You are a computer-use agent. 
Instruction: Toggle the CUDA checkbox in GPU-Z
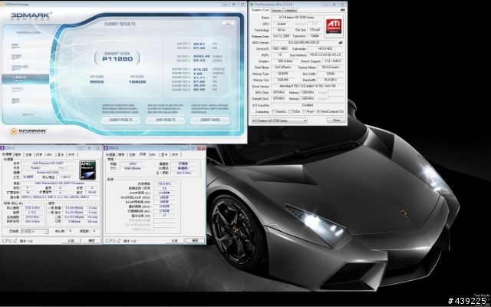pyautogui.click(x=289, y=111)
